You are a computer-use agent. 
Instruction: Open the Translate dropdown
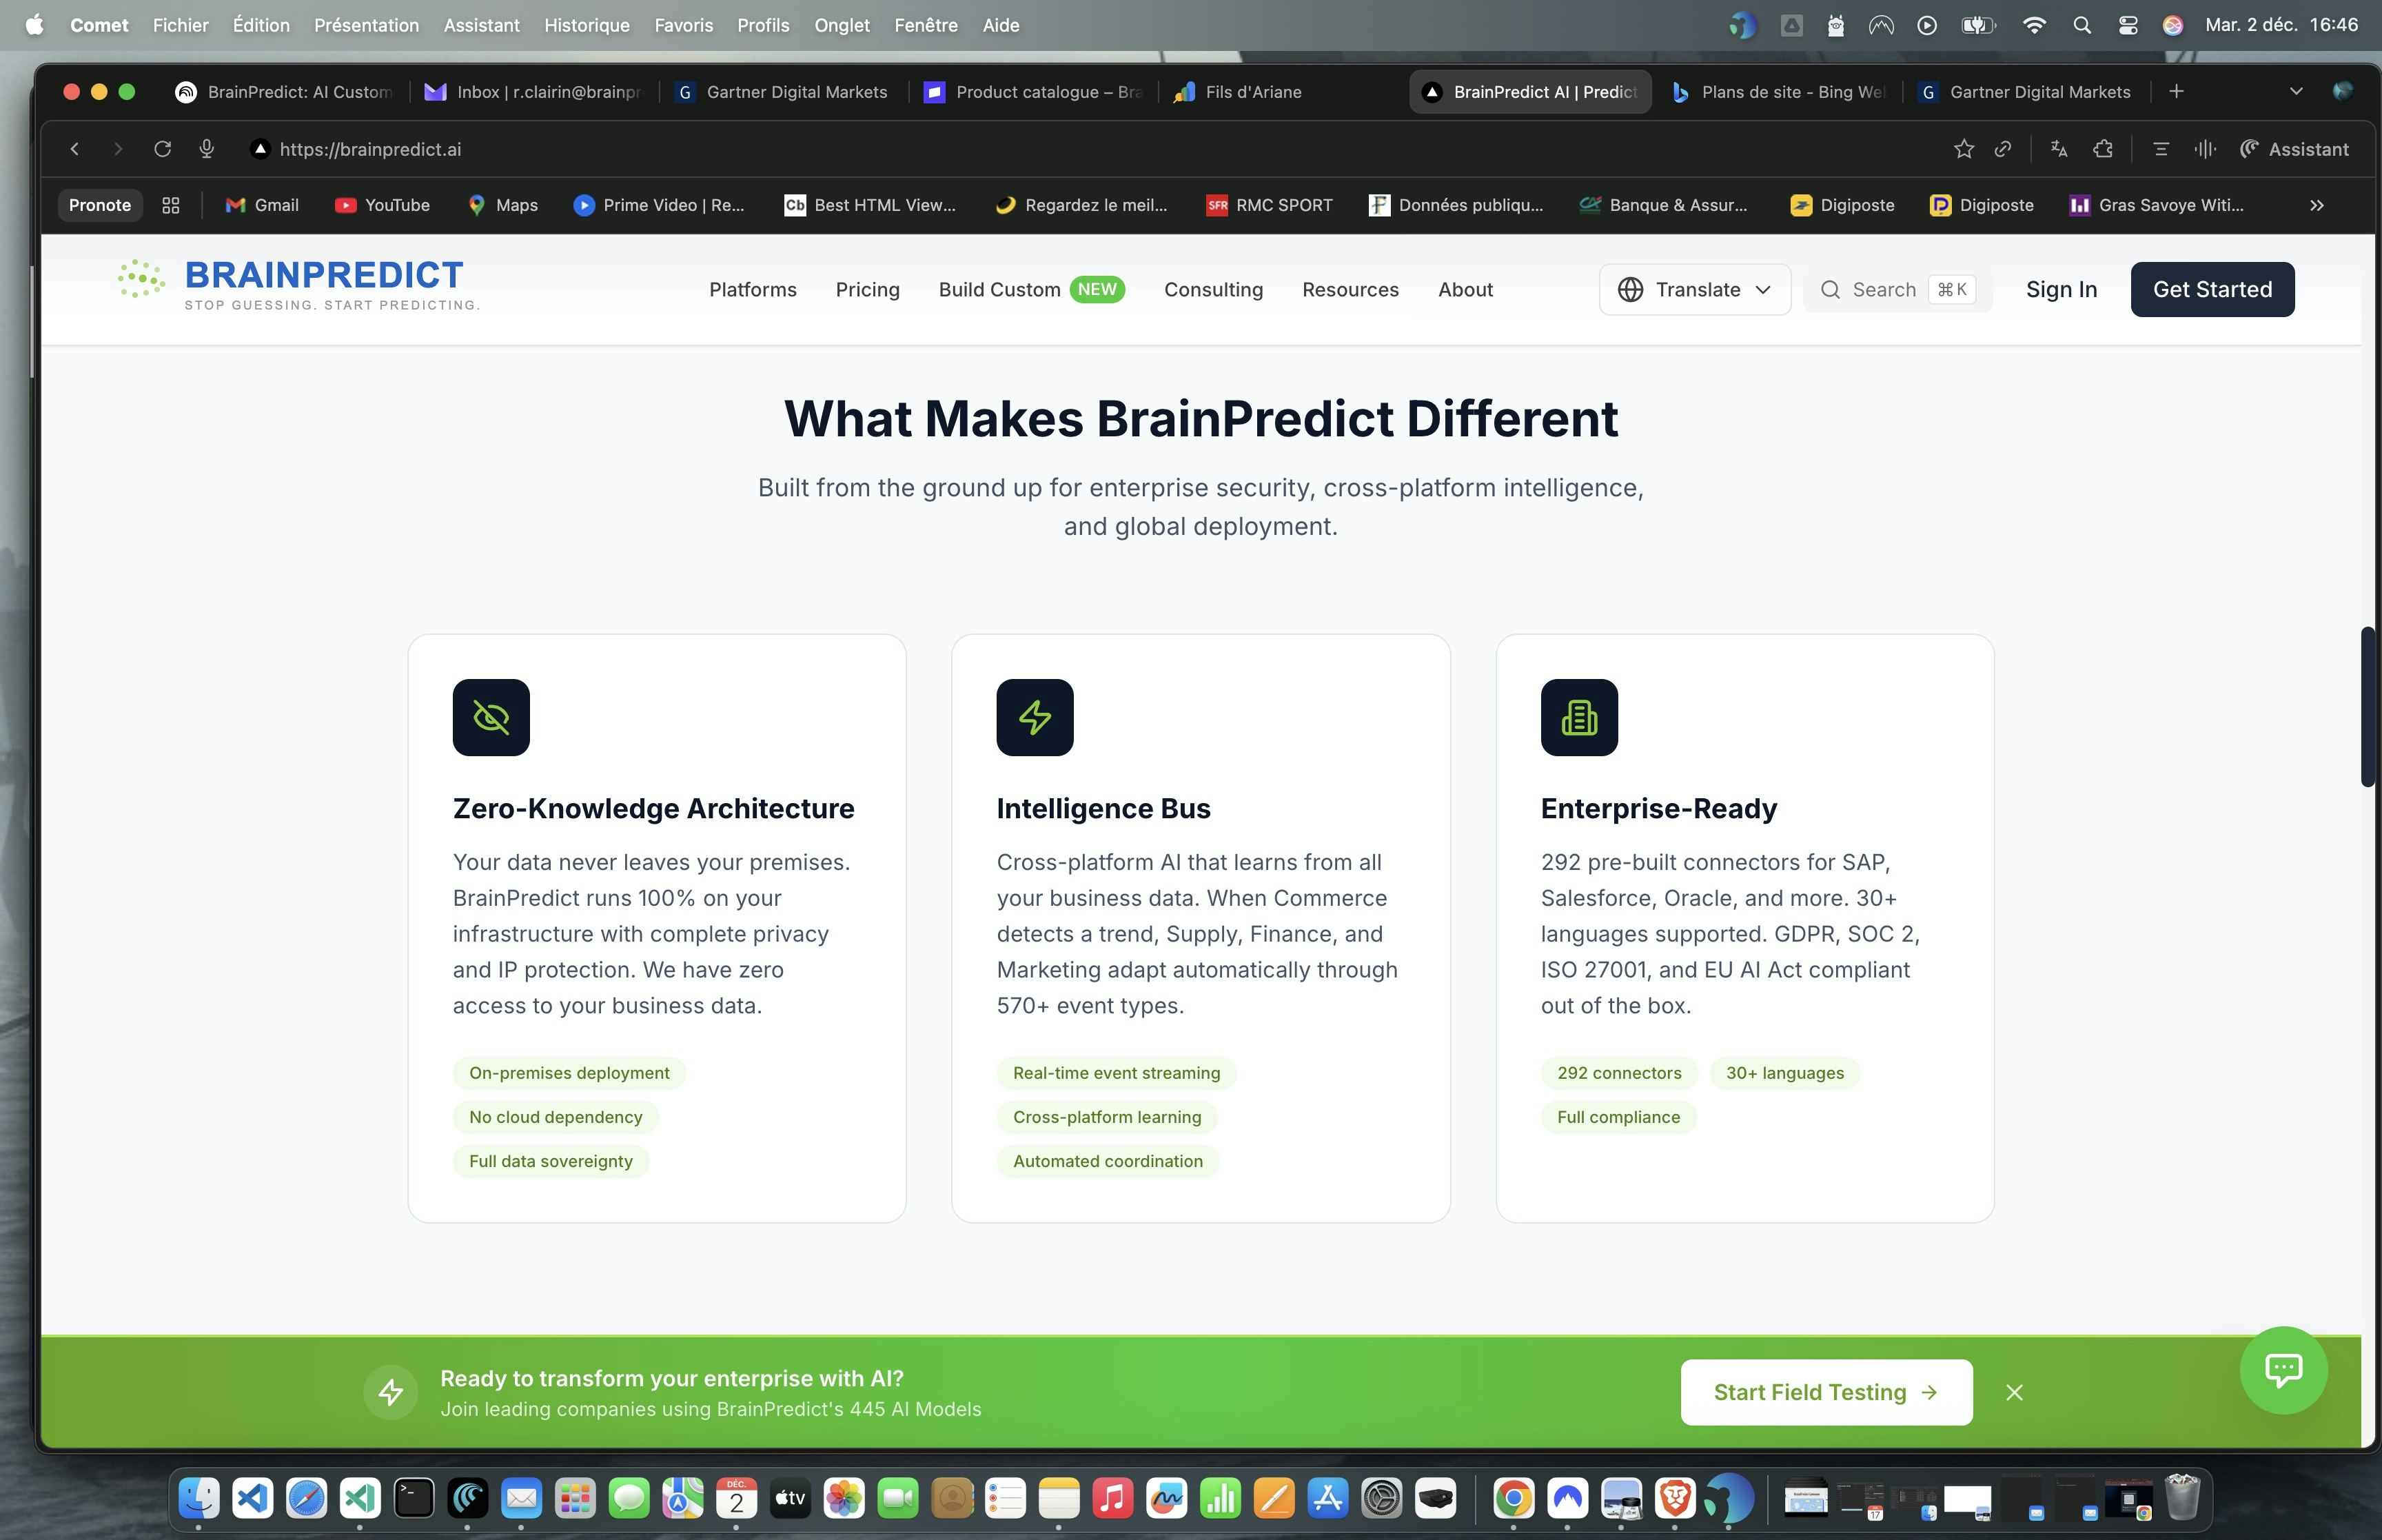(x=1696, y=289)
